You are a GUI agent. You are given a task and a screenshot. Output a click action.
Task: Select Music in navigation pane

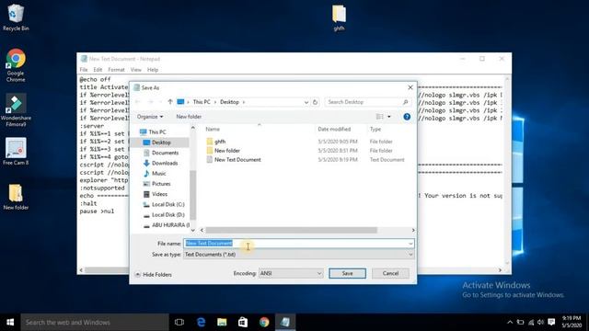[158, 174]
